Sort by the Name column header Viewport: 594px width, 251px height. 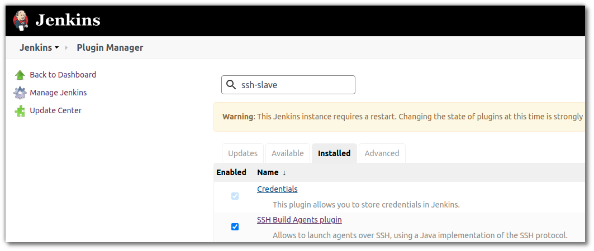(x=271, y=172)
